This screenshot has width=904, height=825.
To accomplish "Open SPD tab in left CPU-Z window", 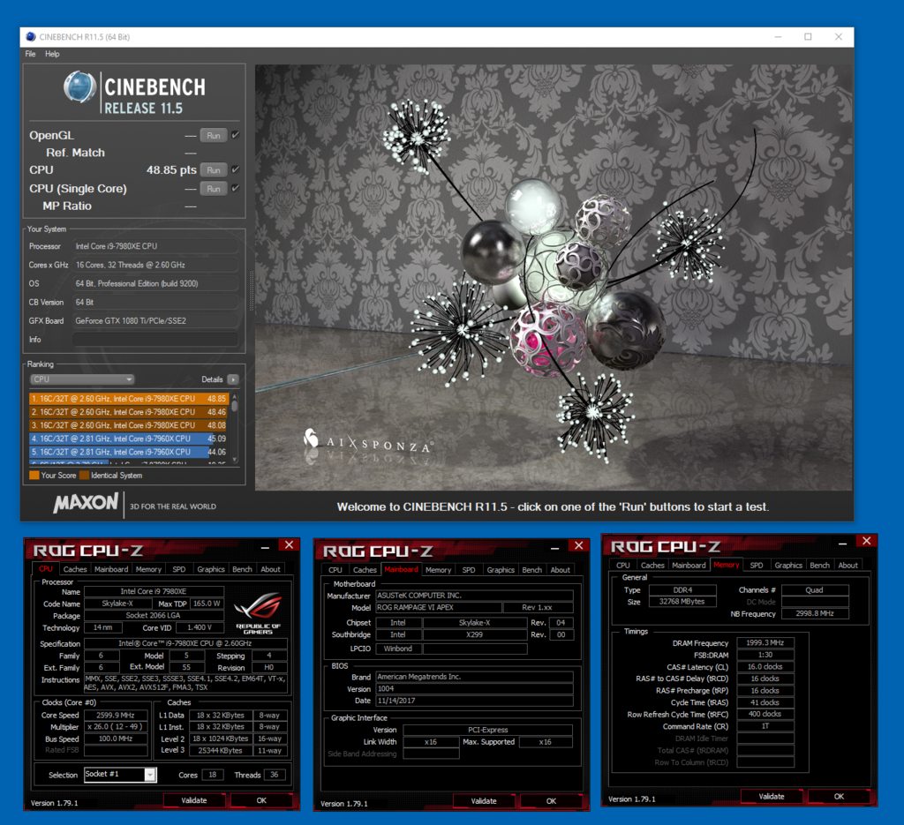I will pyautogui.click(x=179, y=569).
